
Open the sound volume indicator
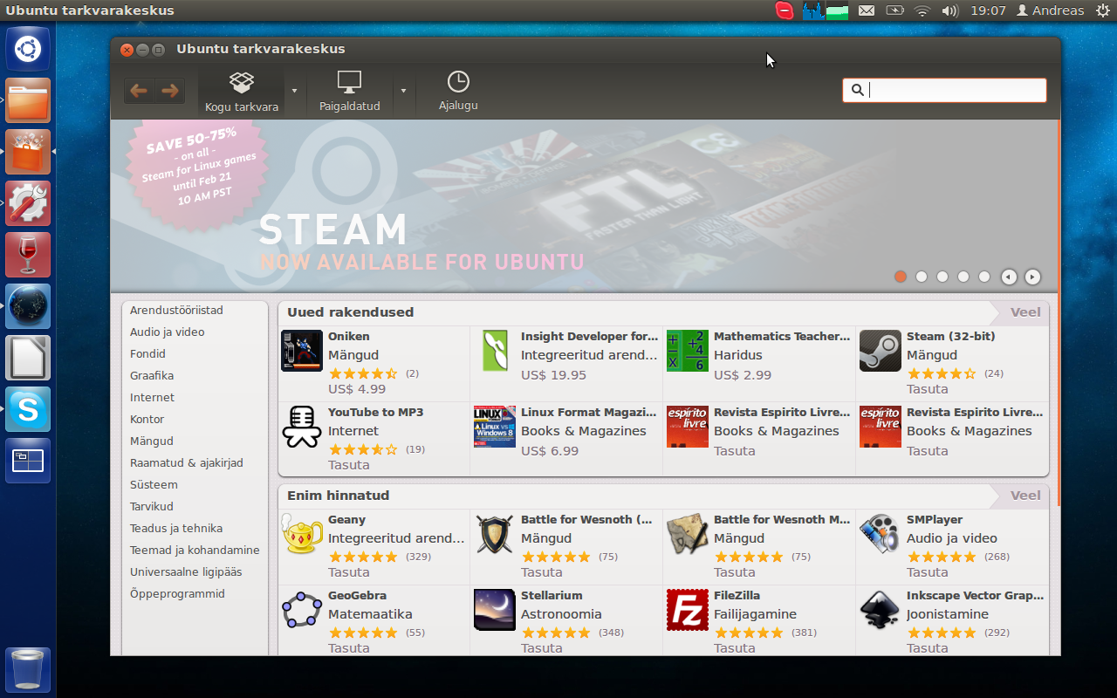click(x=950, y=10)
